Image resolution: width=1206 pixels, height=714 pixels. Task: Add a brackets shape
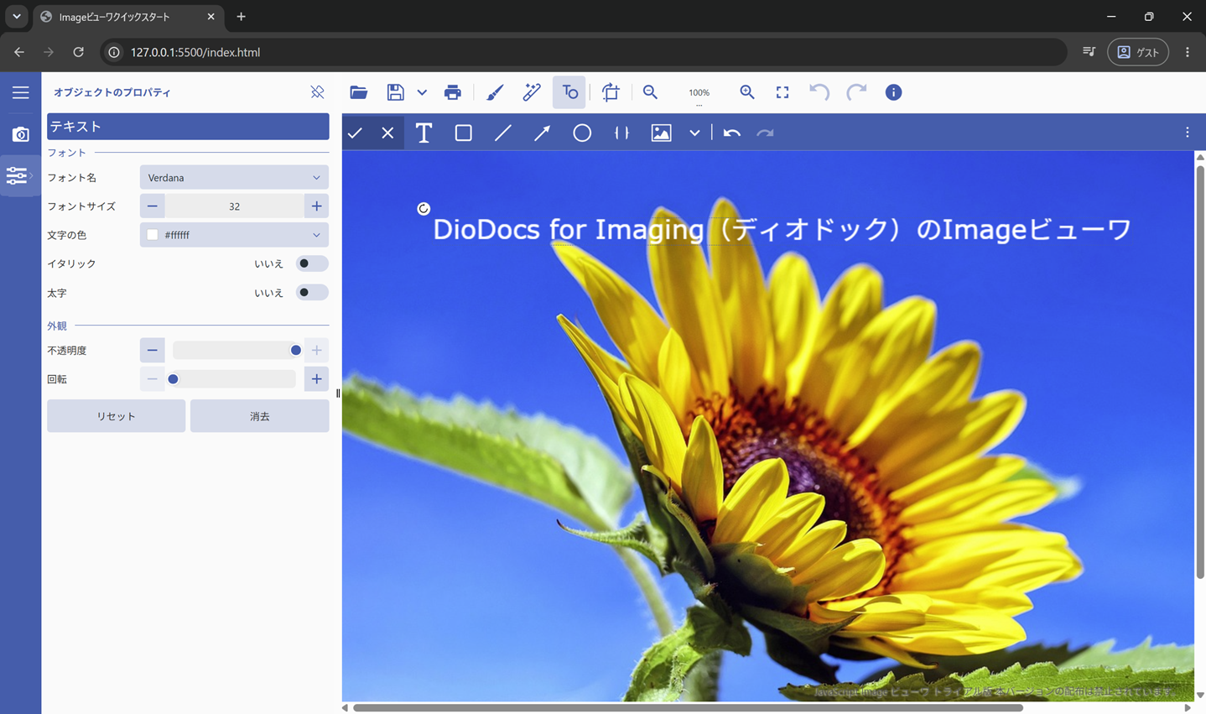pyautogui.click(x=621, y=133)
